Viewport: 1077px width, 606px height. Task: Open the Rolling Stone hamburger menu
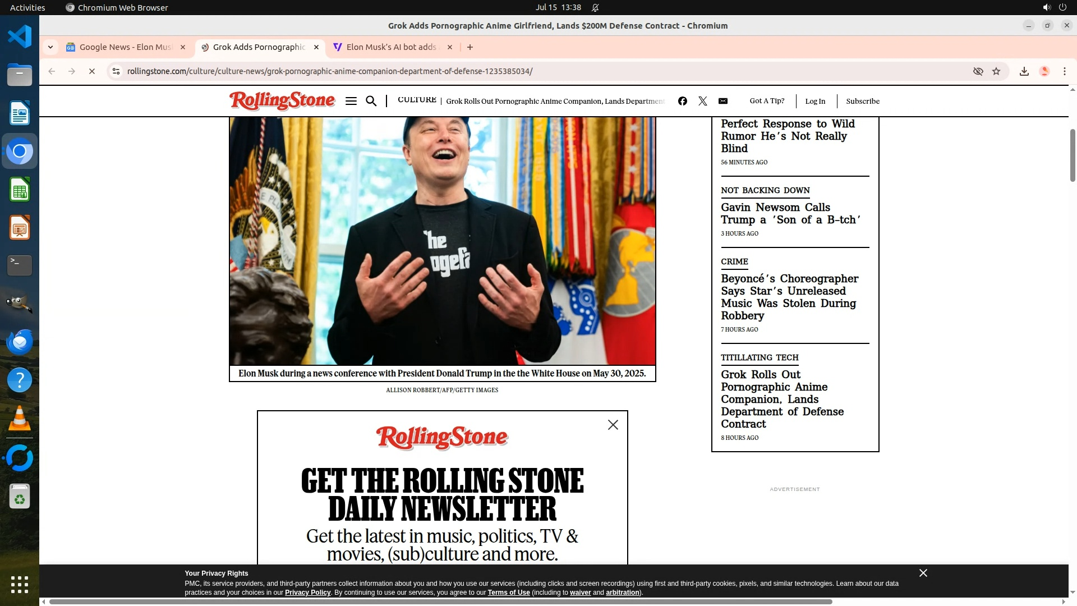pyautogui.click(x=351, y=101)
